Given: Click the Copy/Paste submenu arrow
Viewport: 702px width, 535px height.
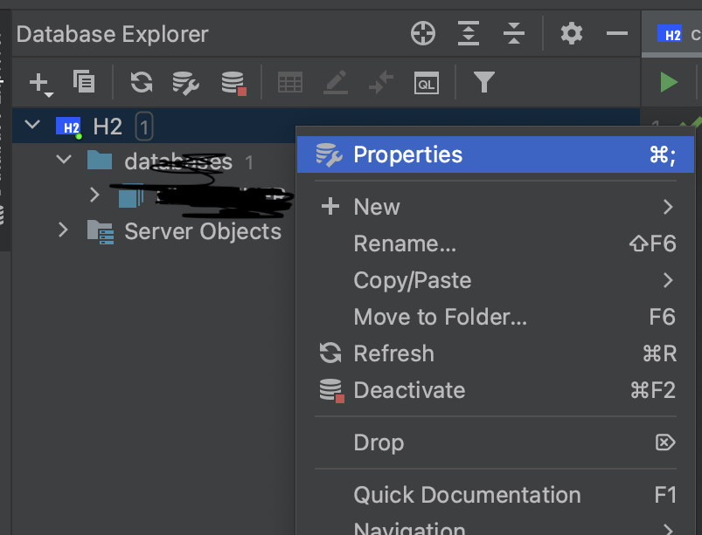Looking at the screenshot, I should coord(668,280).
